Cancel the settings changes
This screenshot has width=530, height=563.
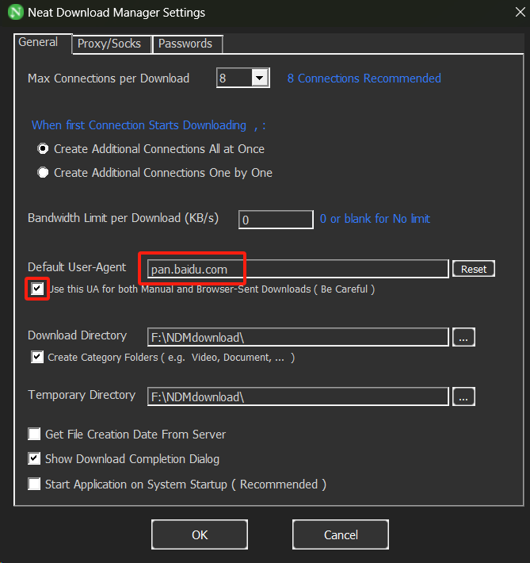pos(341,535)
